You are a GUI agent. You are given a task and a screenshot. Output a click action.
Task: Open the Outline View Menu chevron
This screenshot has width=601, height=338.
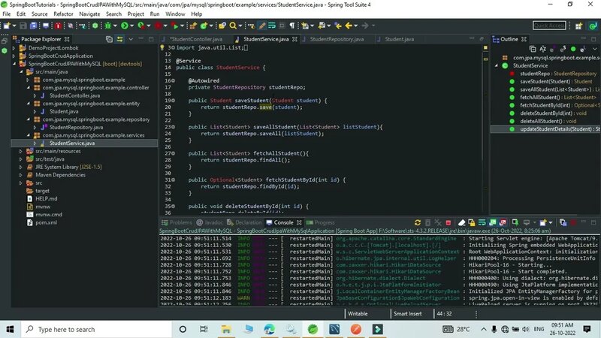tap(595, 49)
